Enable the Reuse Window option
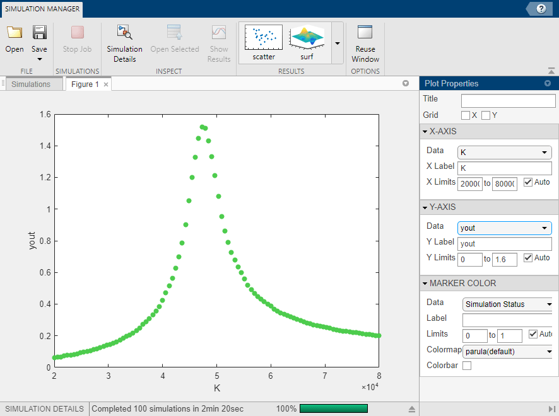559x416 pixels. coord(365,39)
